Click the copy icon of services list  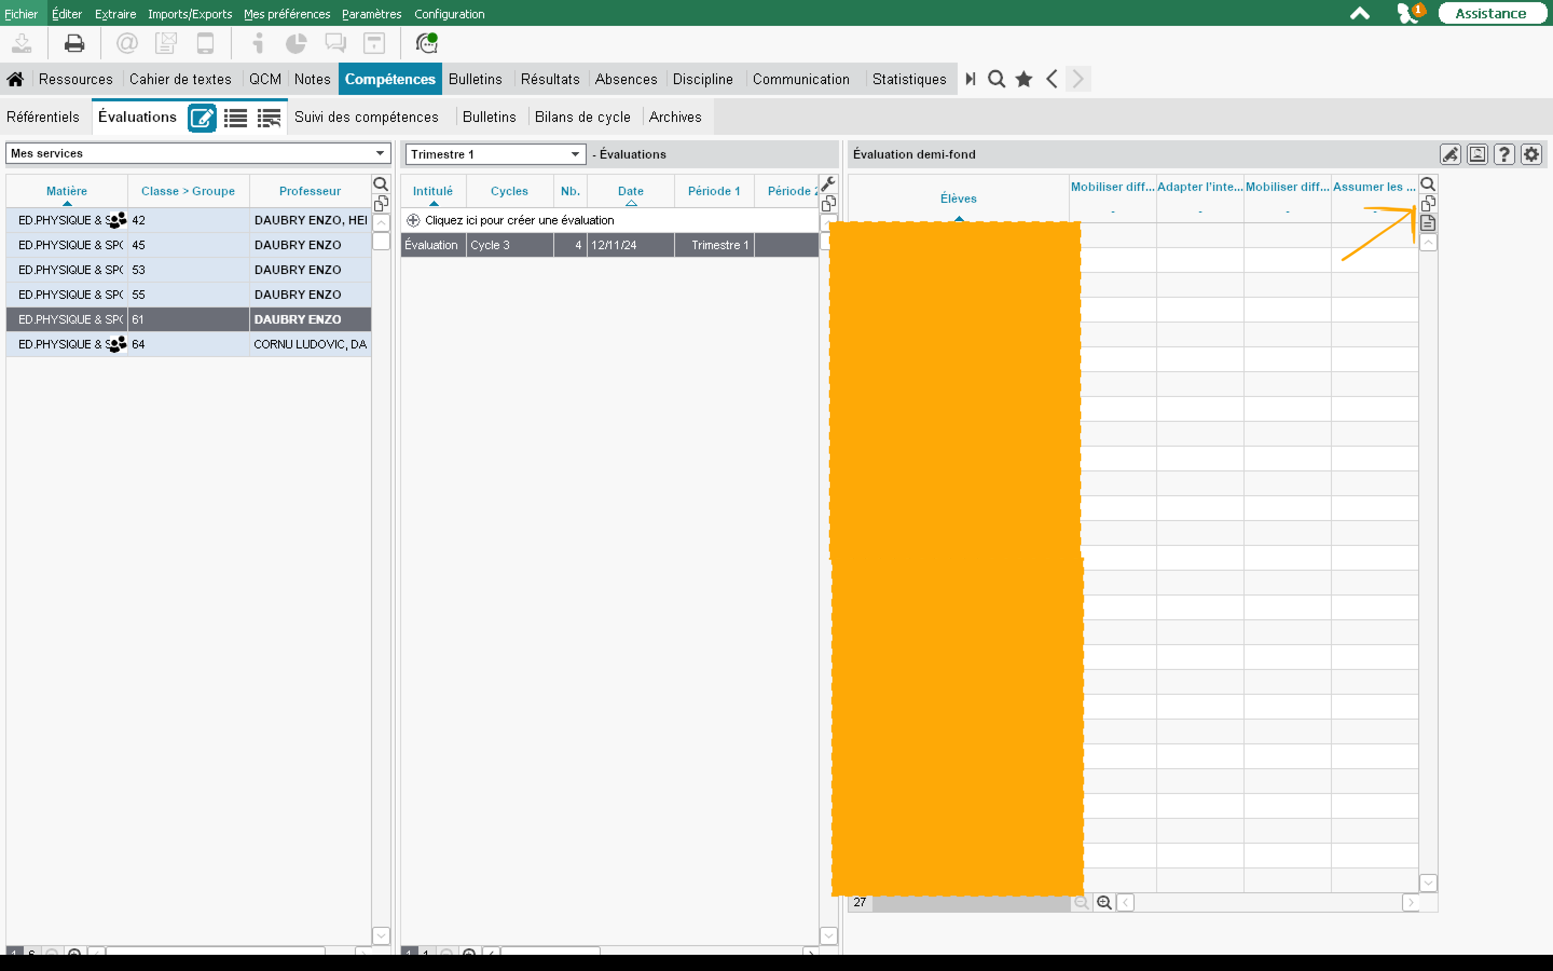coord(381,203)
